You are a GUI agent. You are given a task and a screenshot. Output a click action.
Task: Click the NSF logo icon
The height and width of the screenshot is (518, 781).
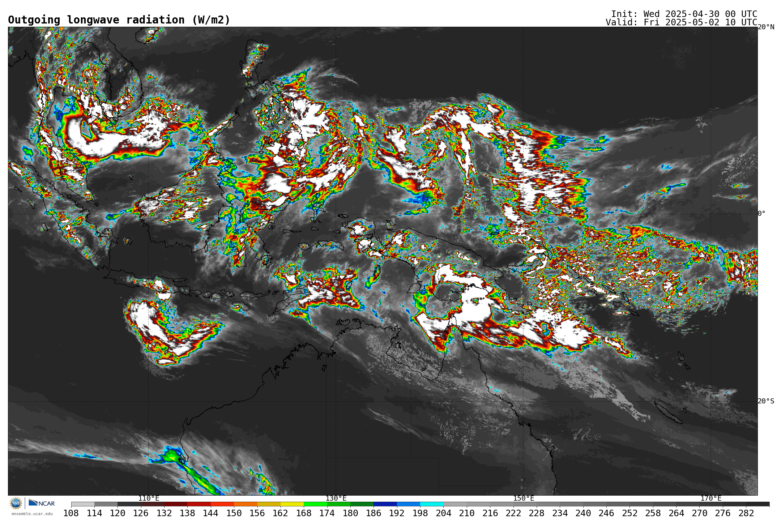click(16, 503)
